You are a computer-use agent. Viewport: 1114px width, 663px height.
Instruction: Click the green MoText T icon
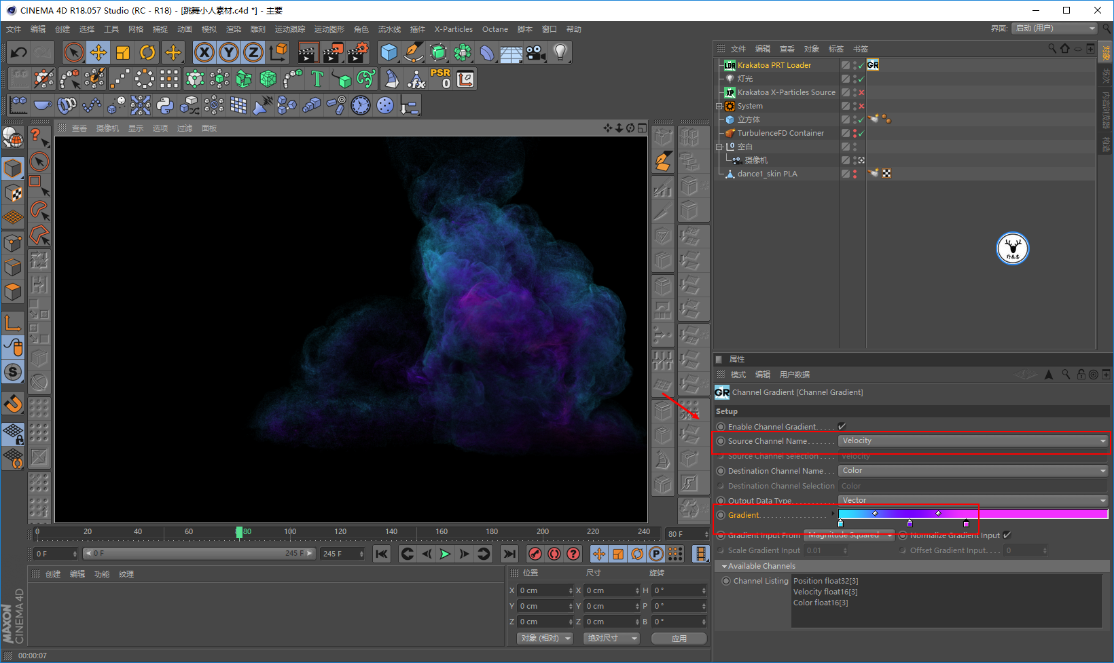pyautogui.click(x=317, y=79)
